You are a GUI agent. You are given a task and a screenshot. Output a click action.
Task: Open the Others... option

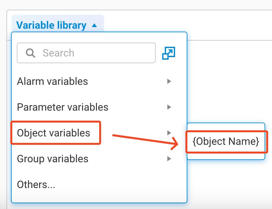coord(36,184)
